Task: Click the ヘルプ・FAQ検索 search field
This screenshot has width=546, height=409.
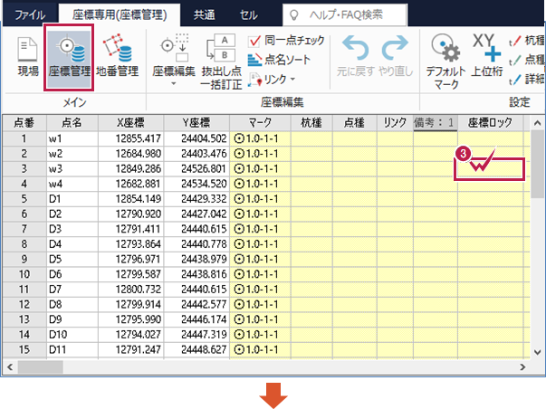Action: [x=345, y=15]
